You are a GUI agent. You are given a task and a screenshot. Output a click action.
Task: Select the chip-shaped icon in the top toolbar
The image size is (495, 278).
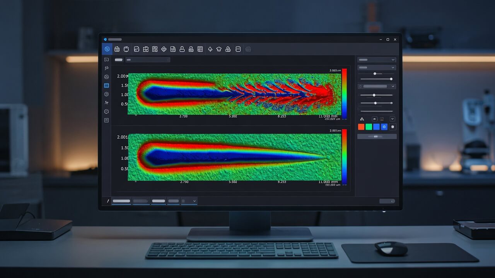126,49
